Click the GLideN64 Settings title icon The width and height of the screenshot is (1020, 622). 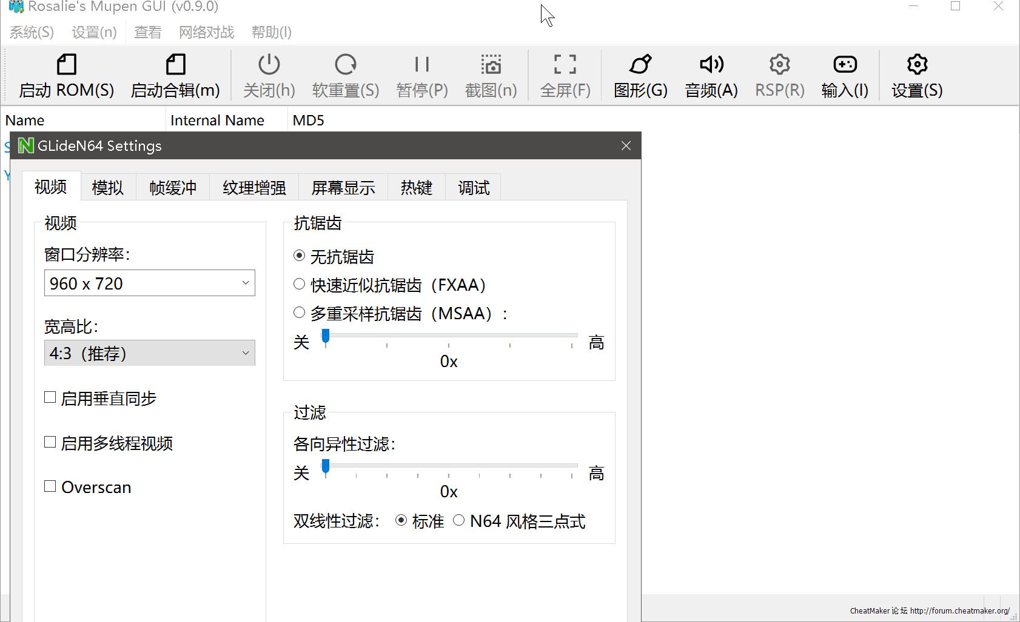point(25,146)
